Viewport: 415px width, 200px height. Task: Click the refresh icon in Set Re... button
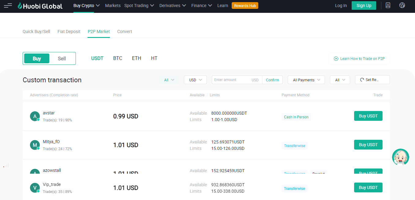click(362, 80)
